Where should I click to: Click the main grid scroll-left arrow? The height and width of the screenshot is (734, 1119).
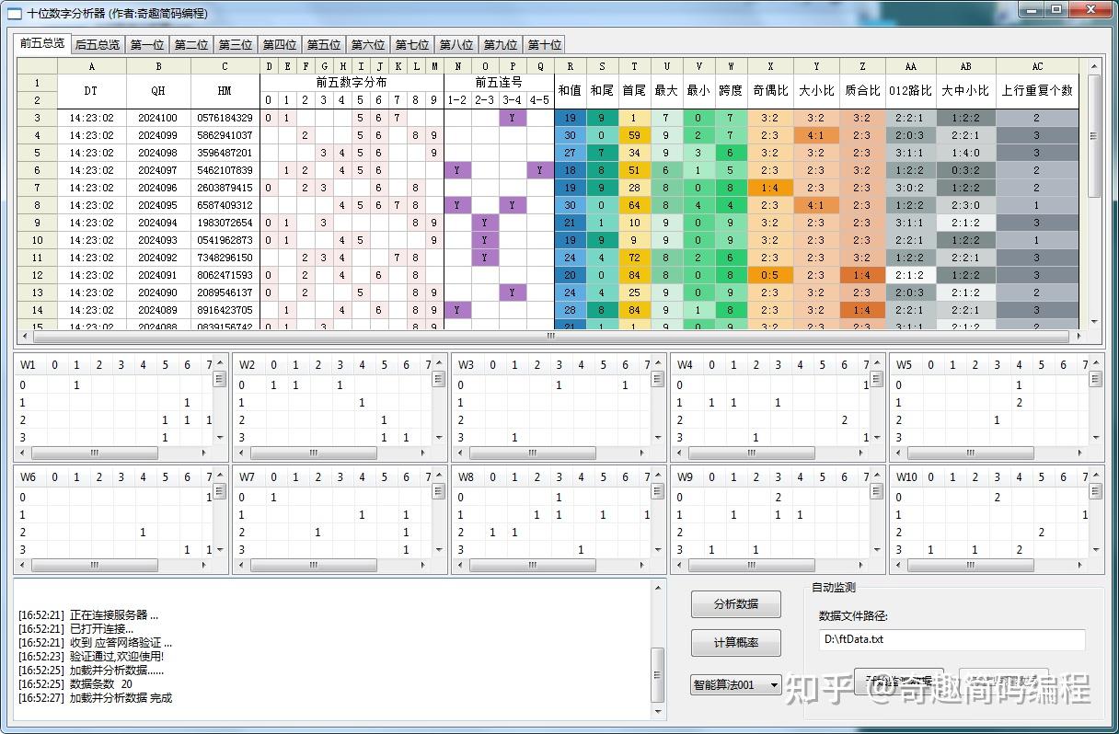click(x=25, y=337)
